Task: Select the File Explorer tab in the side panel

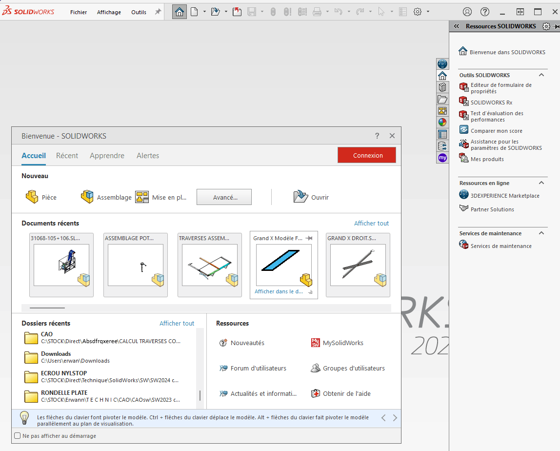Action: (442, 99)
